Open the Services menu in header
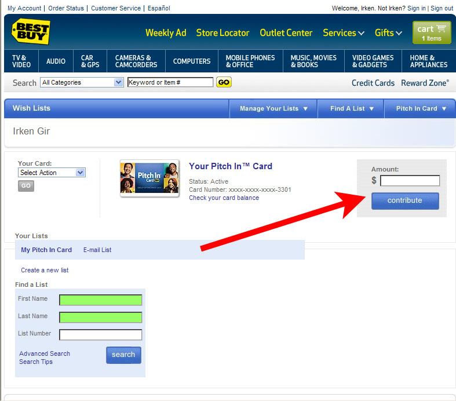 (343, 33)
